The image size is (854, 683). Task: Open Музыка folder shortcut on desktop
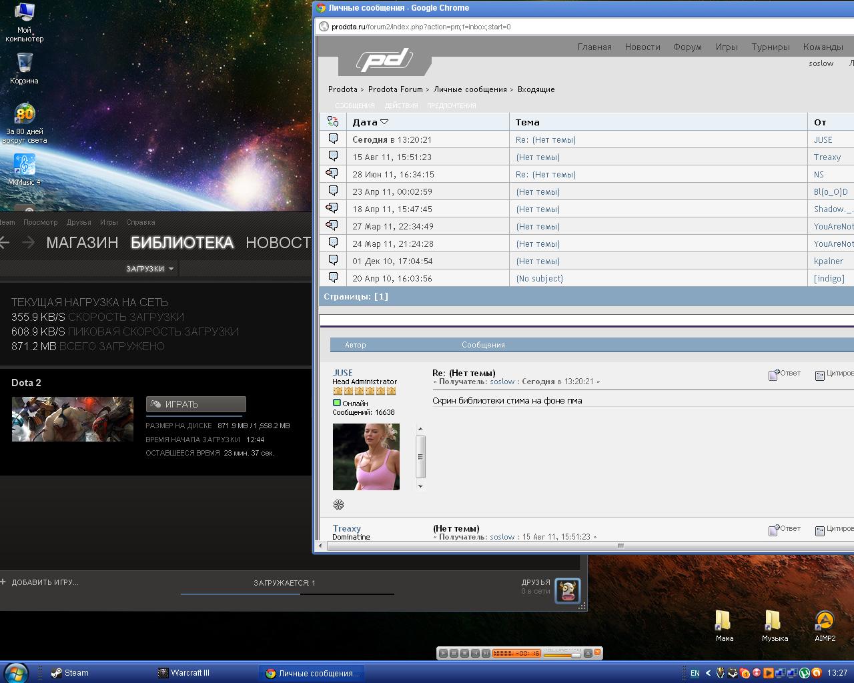pos(775,626)
